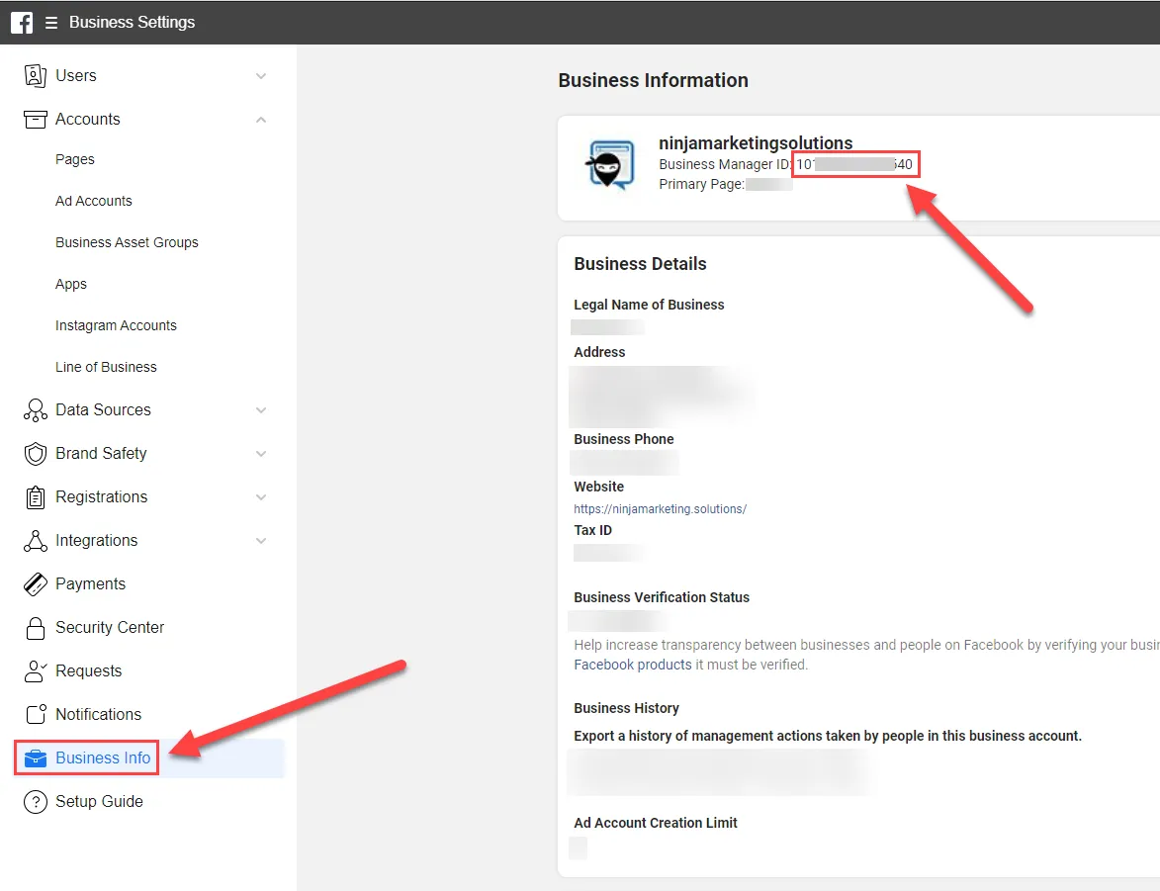Click the Business Info briefcase icon
1160x891 pixels.
(35, 758)
